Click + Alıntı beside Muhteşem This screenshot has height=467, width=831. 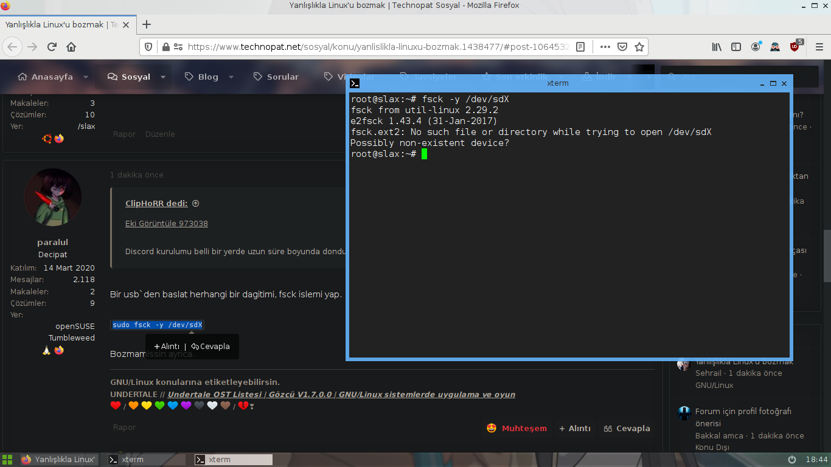[x=575, y=429]
